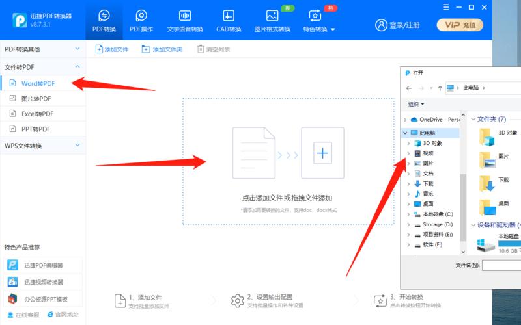The height and width of the screenshot is (325, 521).
Task: Click the 视频 folder icon in tree
Action: 417,153
